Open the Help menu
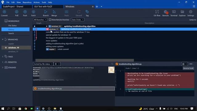Image resolution: width=197 pixels, height=111 pixels. (x=50, y=2)
